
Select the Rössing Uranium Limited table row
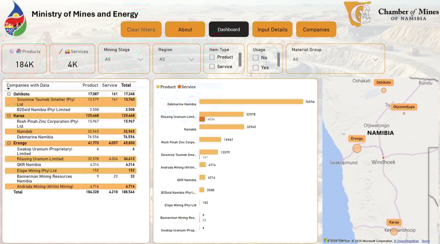point(71,159)
